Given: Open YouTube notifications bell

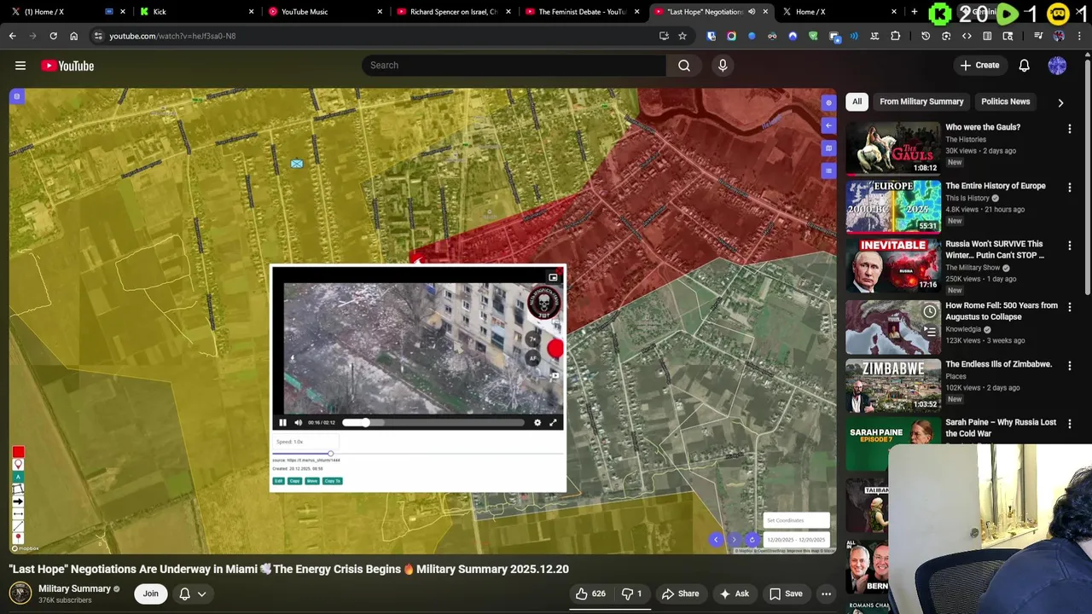Looking at the screenshot, I should tap(1025, 66).
